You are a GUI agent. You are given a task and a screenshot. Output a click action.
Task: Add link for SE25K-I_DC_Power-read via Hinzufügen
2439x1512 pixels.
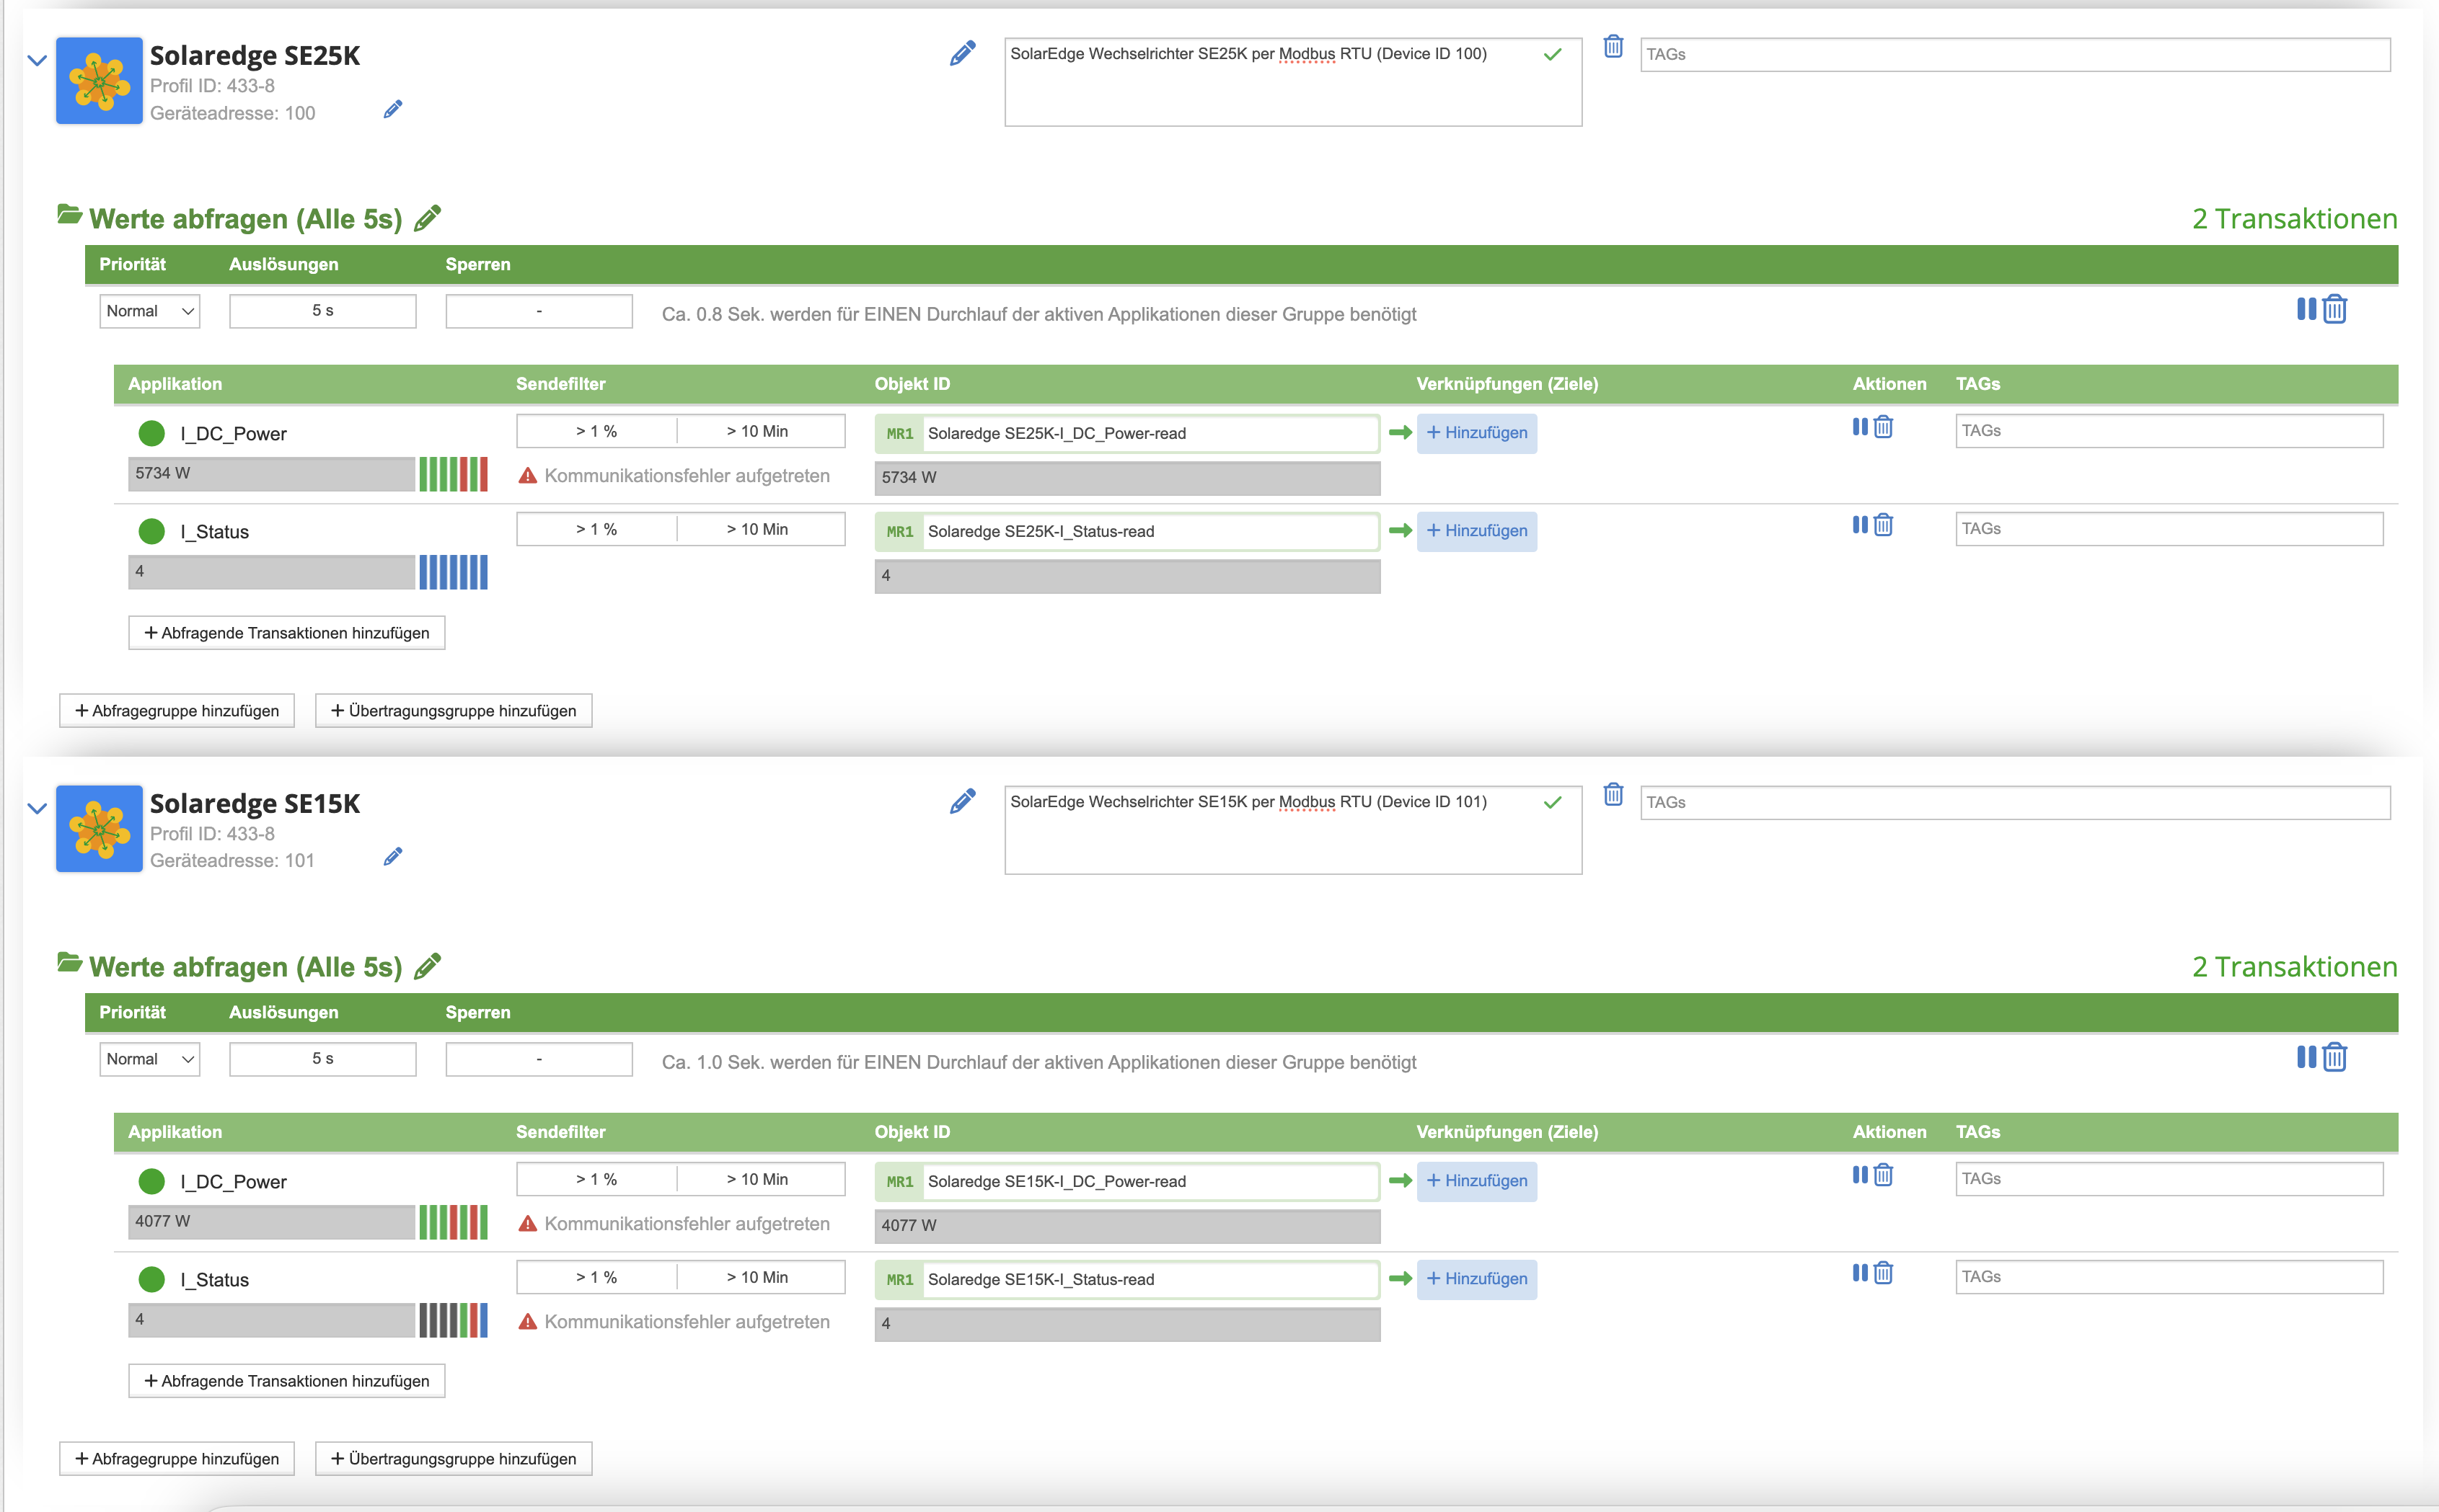(x=1477, y=433)
